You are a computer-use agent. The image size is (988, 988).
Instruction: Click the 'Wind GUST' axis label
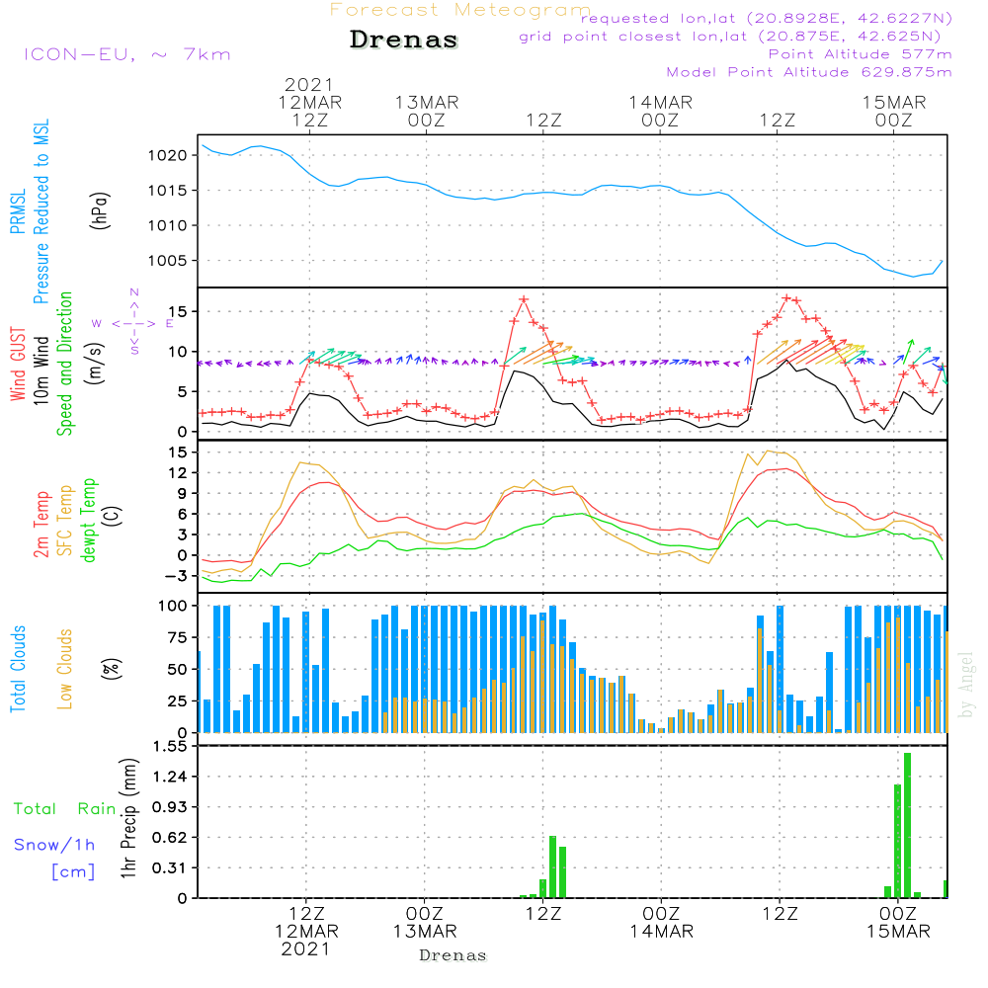[18, 364]
